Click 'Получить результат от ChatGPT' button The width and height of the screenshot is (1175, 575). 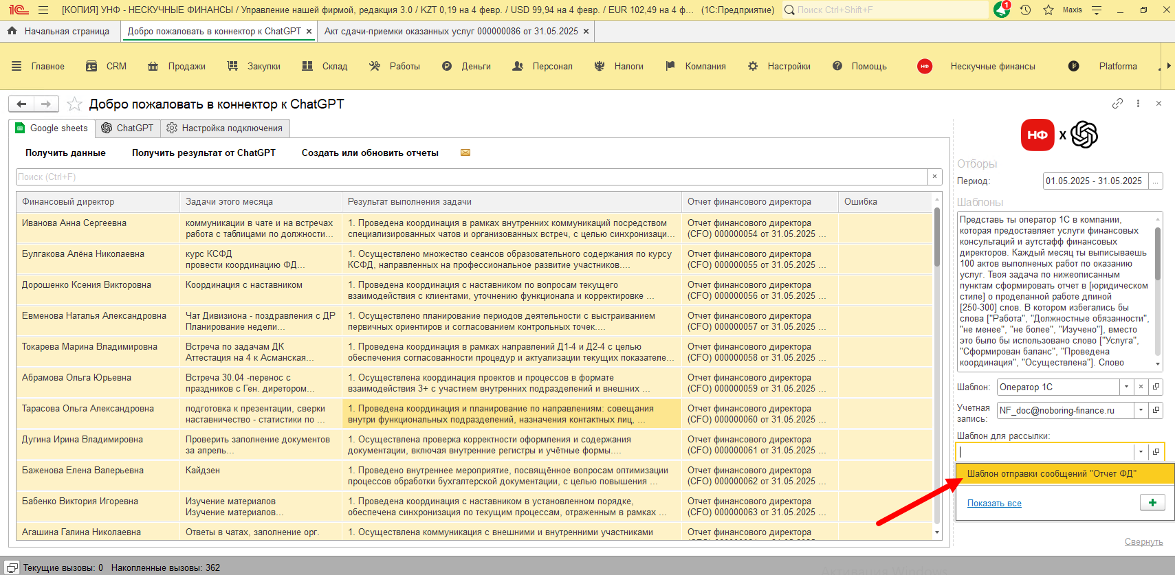[x=204, y=153]
